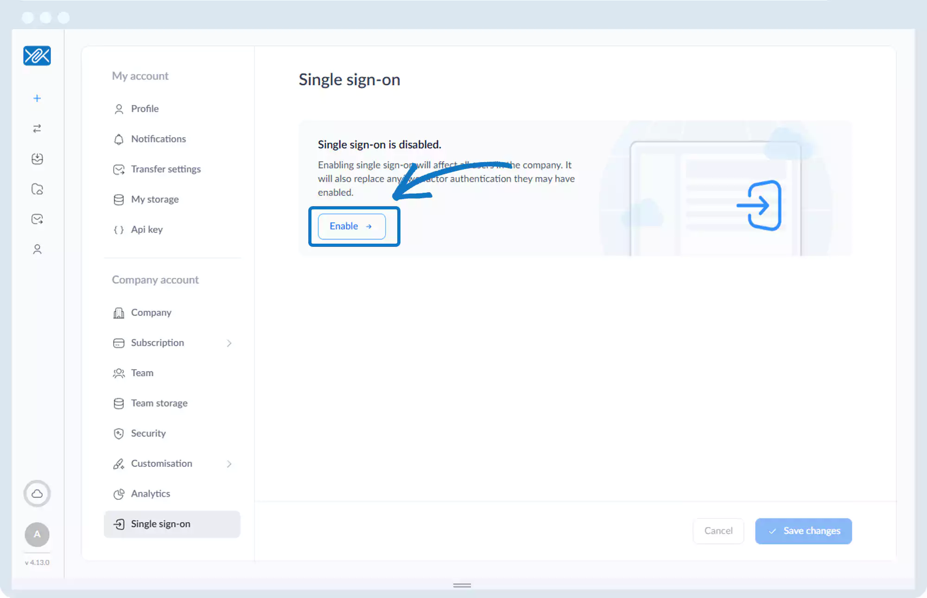The width and height of the screenshot is (927, 598).
Task: Click the Enable single sign-on button
Action: (x=351, y=227)
